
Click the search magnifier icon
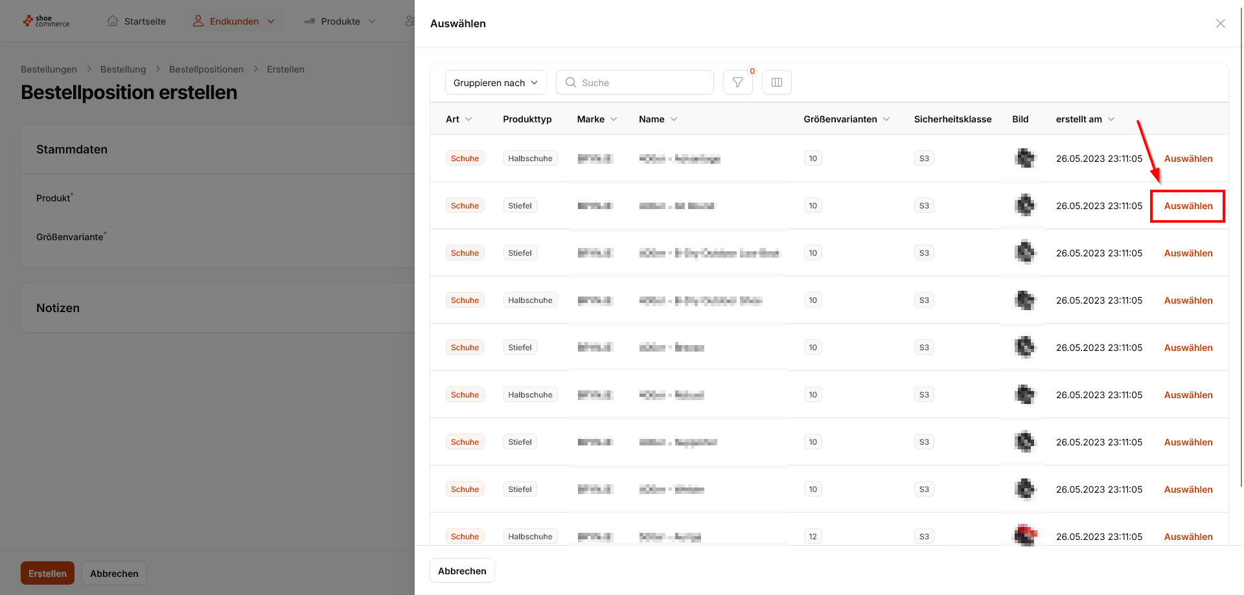(571, 82)
